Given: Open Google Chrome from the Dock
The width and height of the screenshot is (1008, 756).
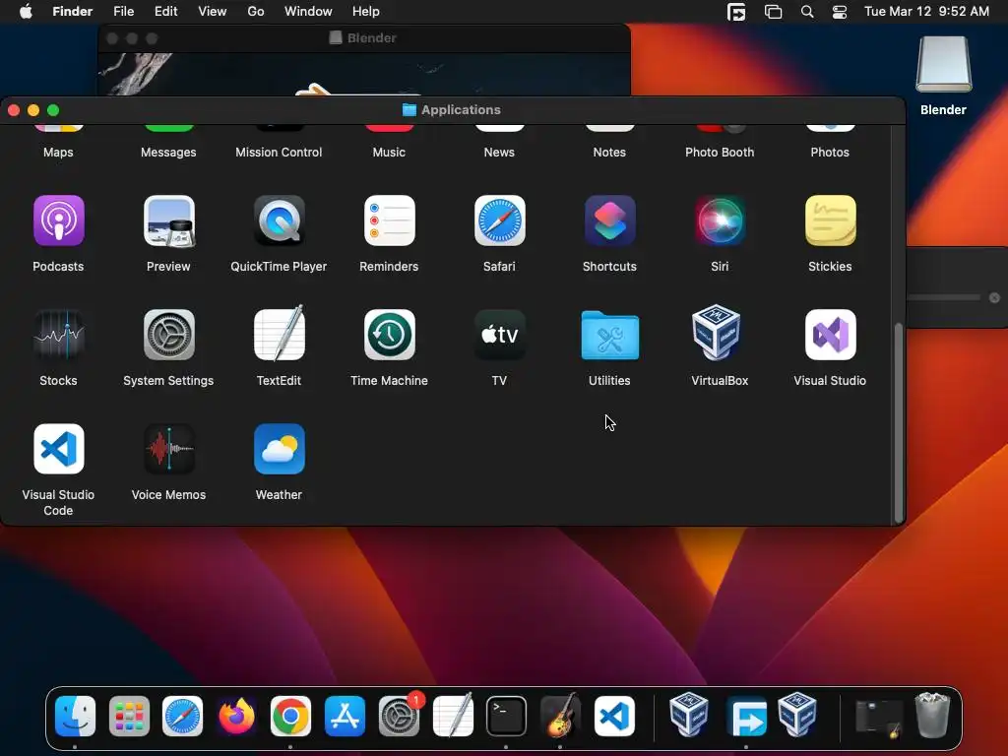Looking at the screenshot, I should coord(290,717).
